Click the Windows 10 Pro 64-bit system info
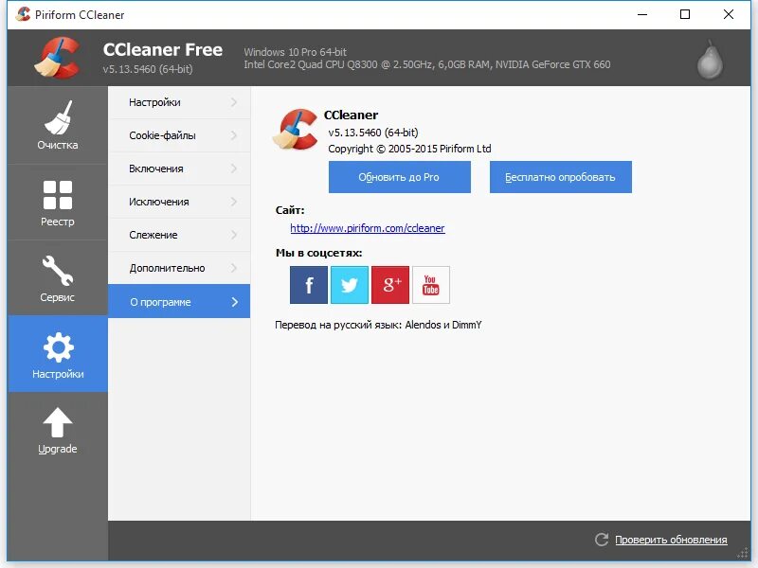 [295, 52]
